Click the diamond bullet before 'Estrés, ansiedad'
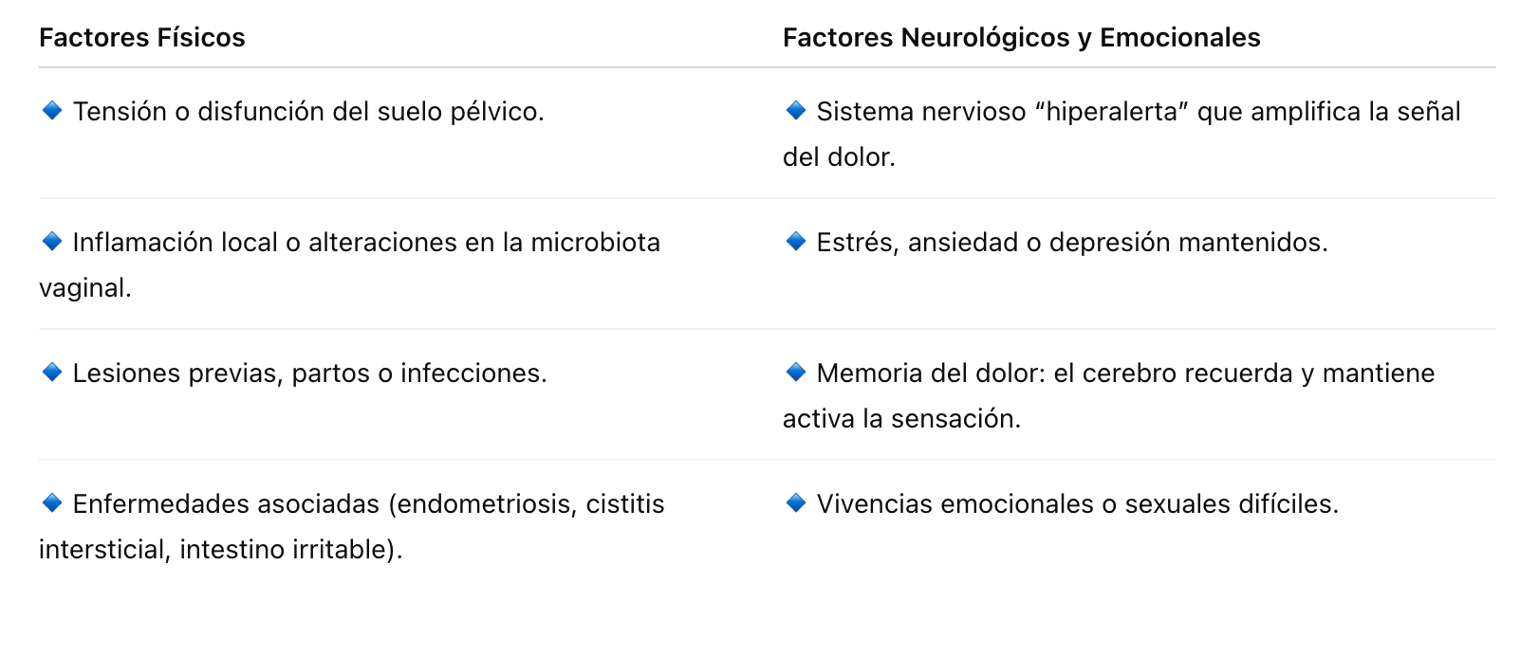Viewport: 1520px width, 656px height. (x=796, y=242)
